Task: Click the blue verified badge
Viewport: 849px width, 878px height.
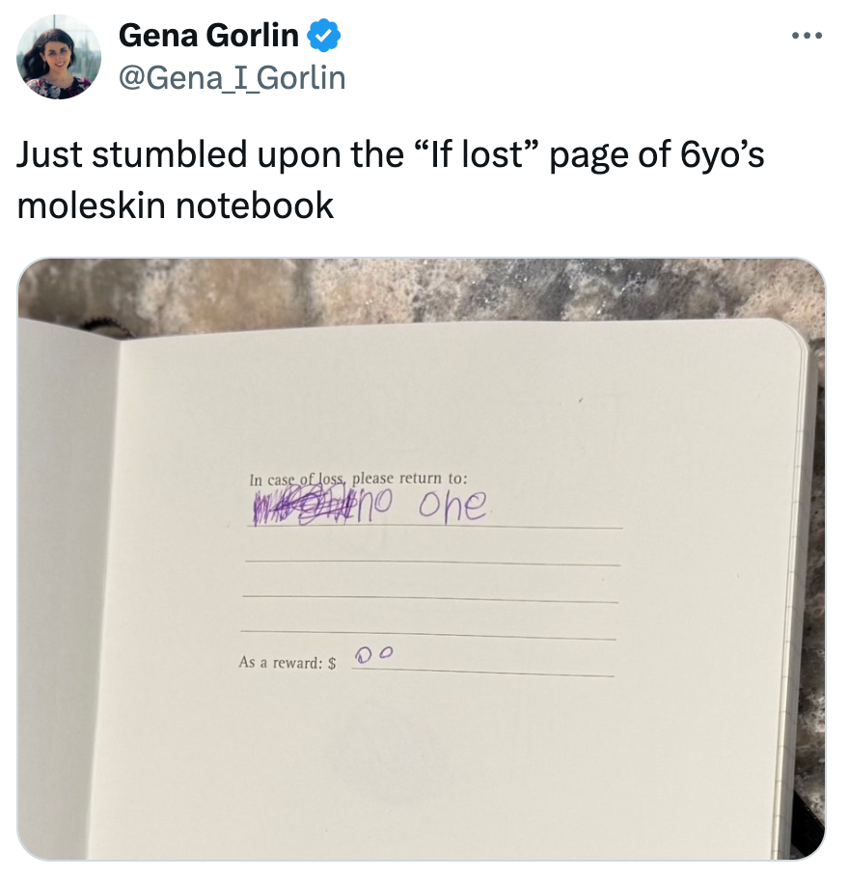Action: pyautogui.click(x=323, y=37)
